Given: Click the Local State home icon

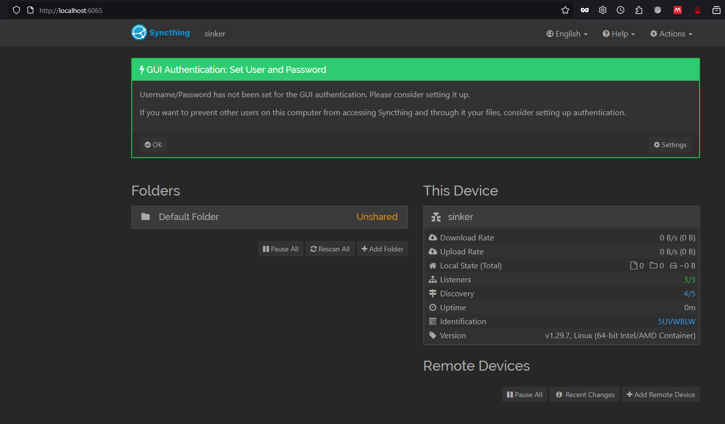Looking at the screenshot, I should pos(433,265).
